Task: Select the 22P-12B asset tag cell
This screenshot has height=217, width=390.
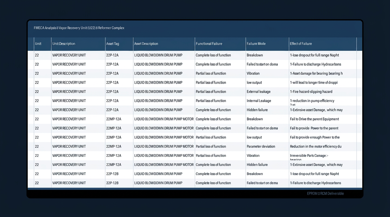Action: (x=112, y=174)
